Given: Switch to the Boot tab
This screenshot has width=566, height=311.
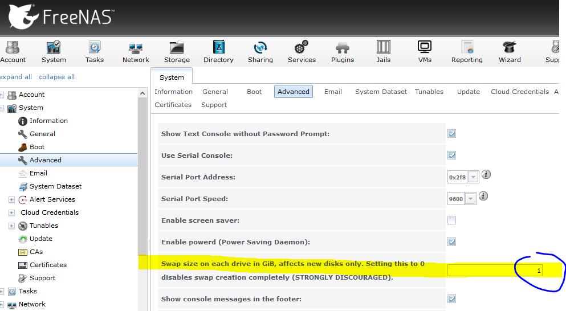Looking at the screenshot, I should pyautogui.click(x=254, y=92).
